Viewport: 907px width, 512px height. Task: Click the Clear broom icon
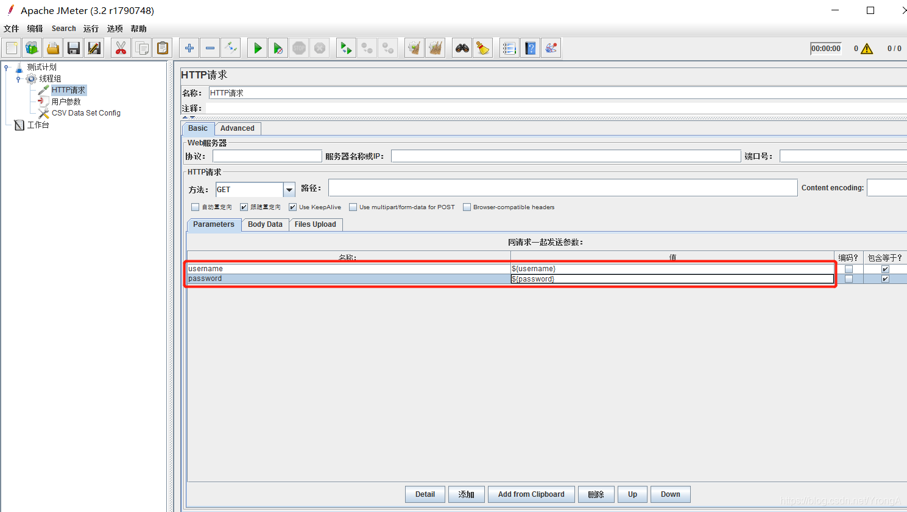[415, 48]
